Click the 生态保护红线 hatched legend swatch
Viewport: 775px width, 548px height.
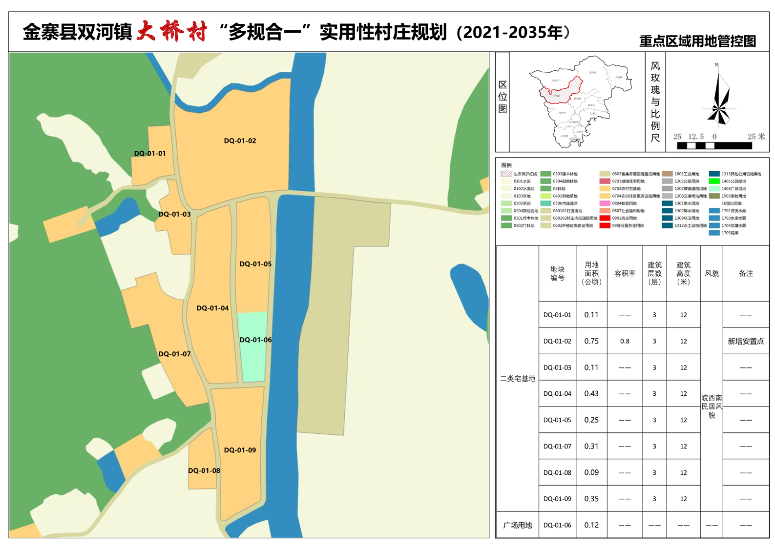point(506,174)
